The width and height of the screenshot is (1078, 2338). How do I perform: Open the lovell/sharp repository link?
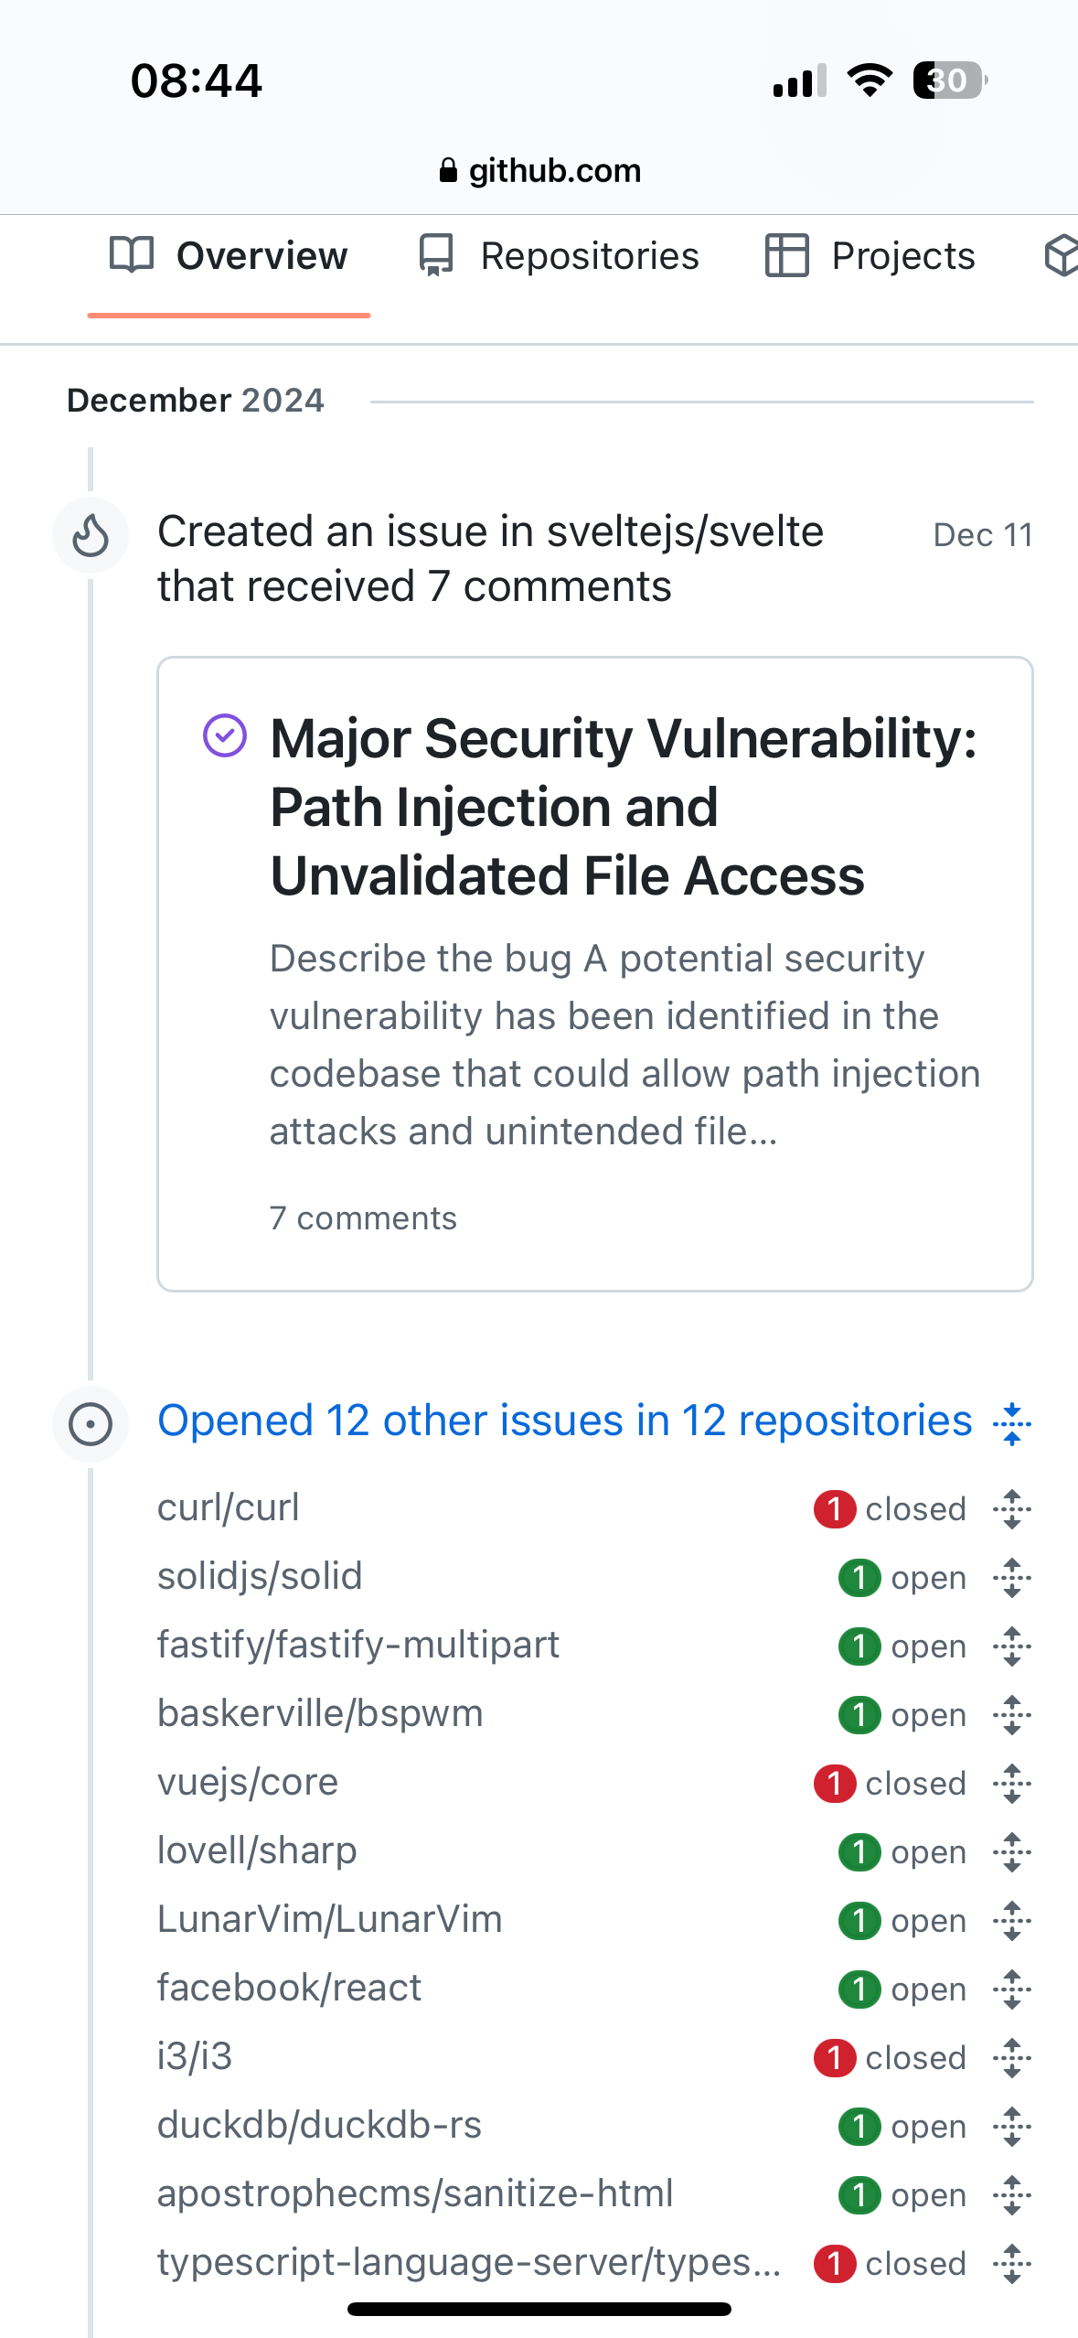tap(257, 1850)
